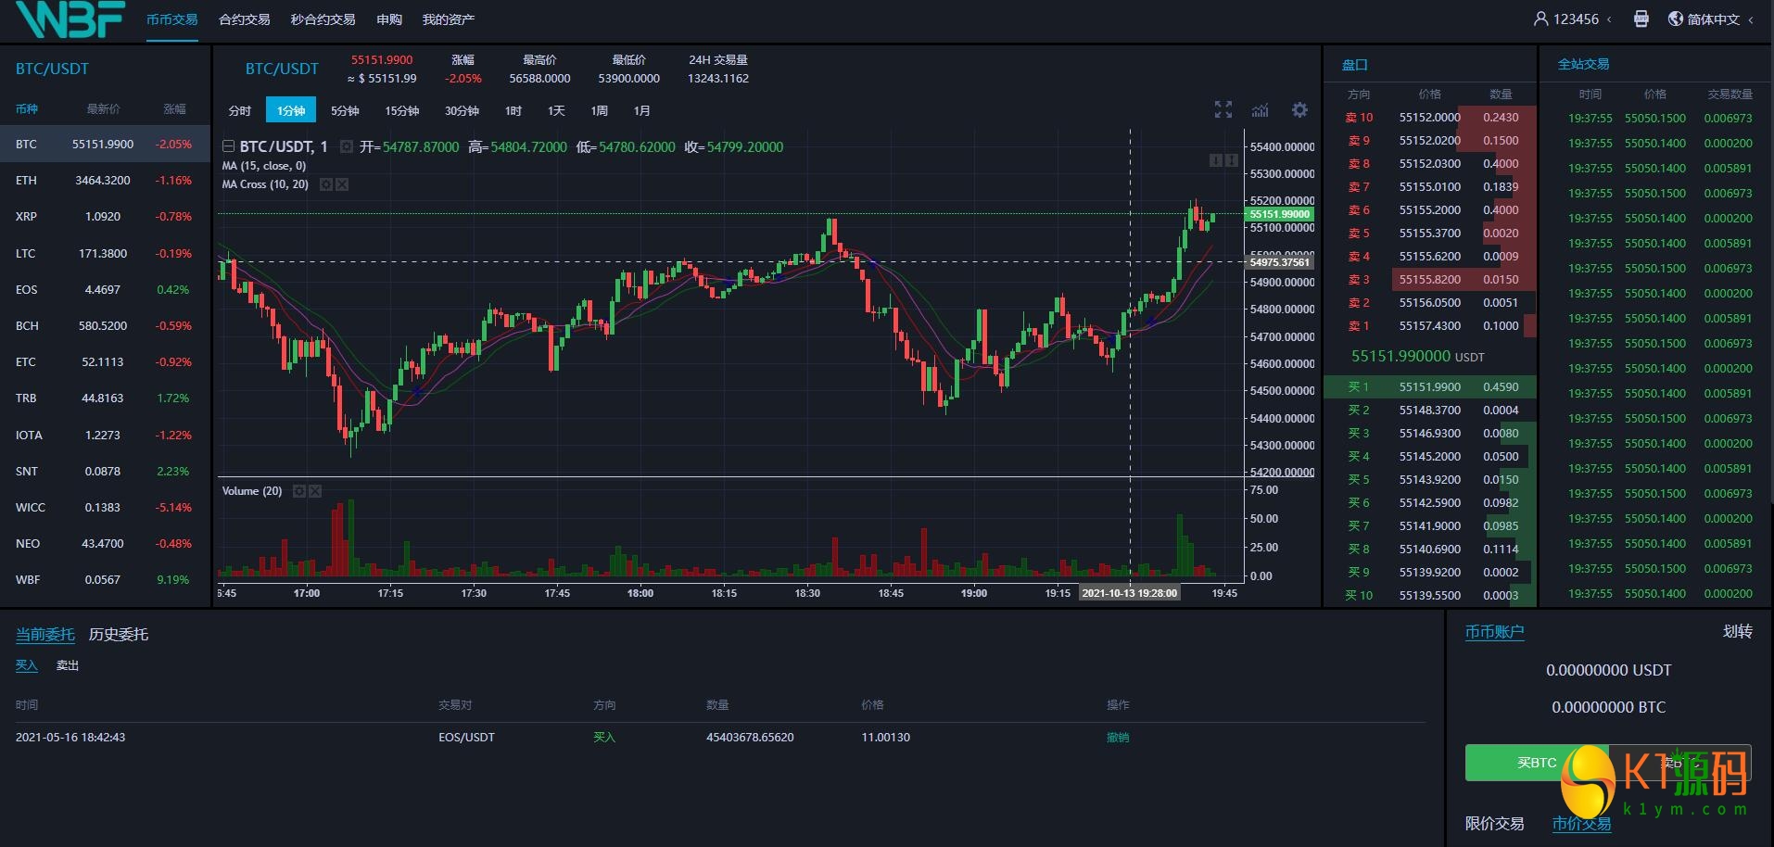Open the 123456 user account icon
The height and width of the screenshot is (847, 1774).
pyautogui.click(x=1540, y=19)
